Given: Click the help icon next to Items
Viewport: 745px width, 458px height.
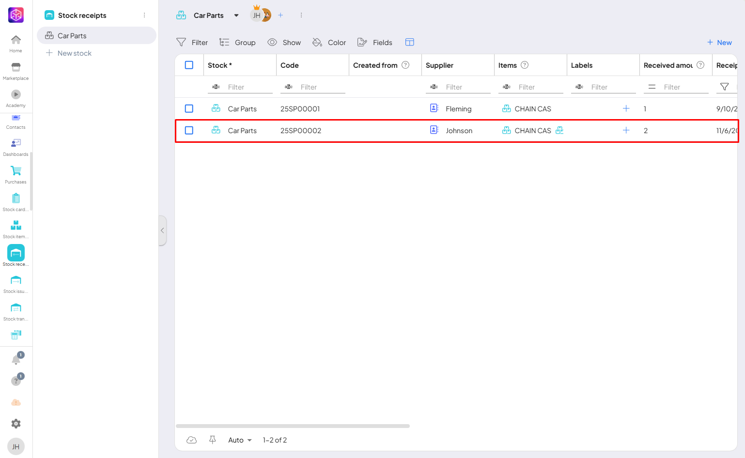Looking at the screenshot, I should (x=524, y=65).
